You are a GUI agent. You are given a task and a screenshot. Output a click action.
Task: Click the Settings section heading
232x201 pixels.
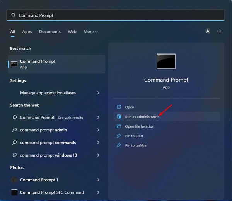[x=18, y=81]
